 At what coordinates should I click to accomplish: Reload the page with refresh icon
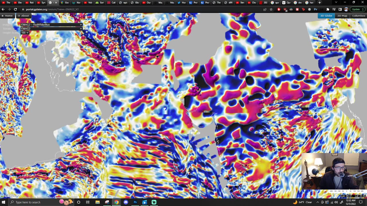(x=15, y=9)
